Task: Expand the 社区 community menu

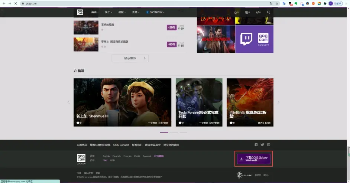Action: click(x=122, y=12)
